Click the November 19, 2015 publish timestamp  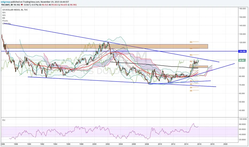[x=55, y=2]
